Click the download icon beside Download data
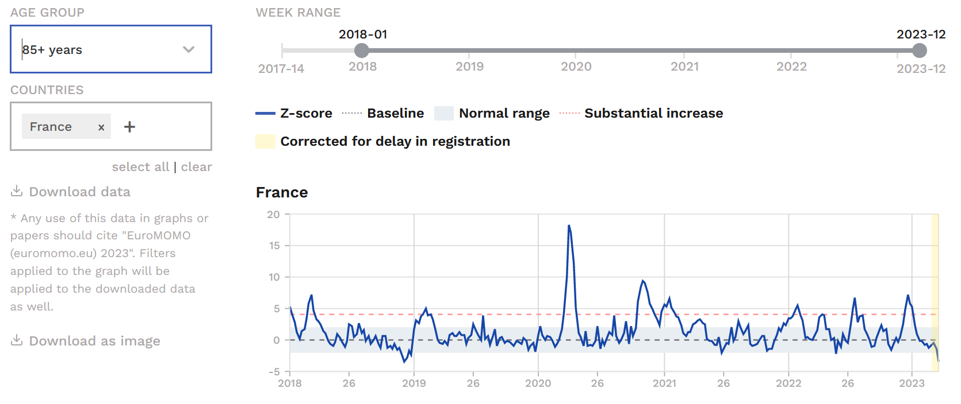 pyautogui.click(x=17, y=191)
